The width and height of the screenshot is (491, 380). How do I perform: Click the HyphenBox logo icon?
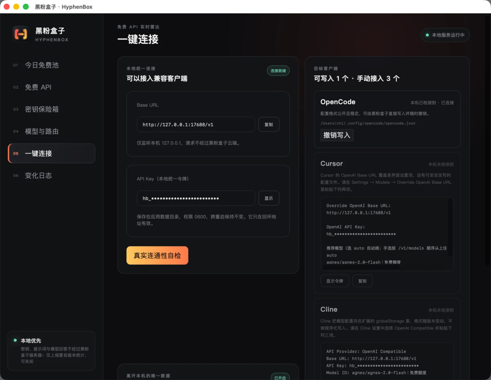point(21,34)
